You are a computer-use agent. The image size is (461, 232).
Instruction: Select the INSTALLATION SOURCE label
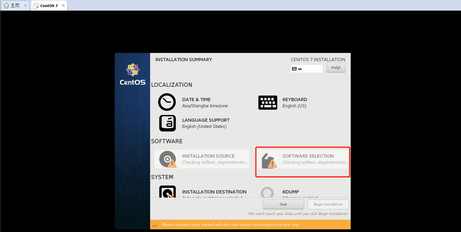point(208,156)
